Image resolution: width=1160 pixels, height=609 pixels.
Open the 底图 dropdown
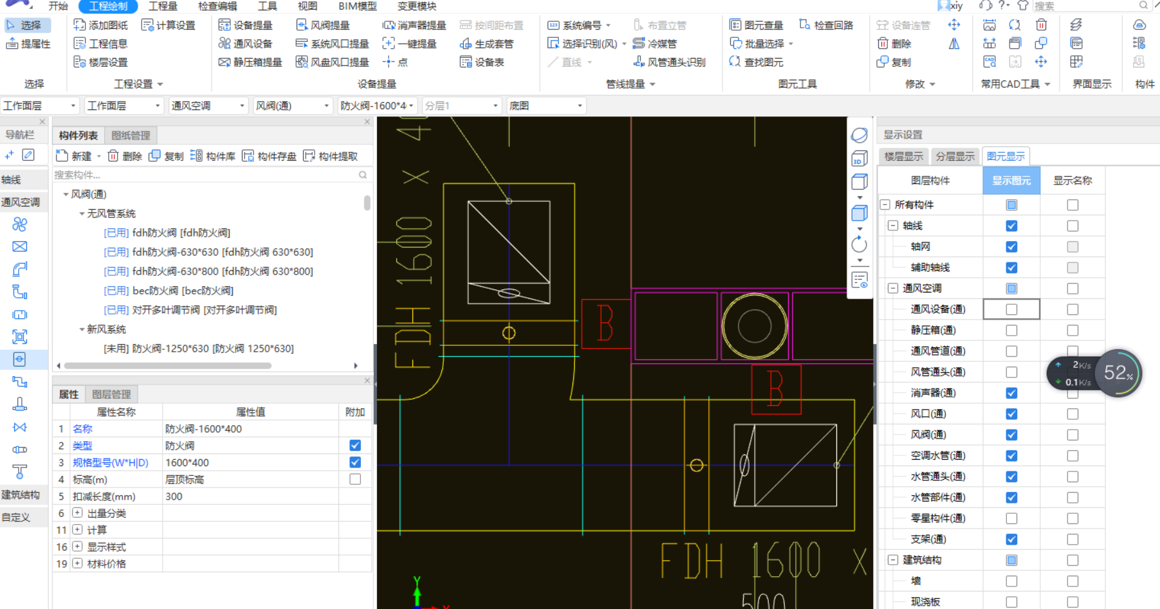coord(546,105)
